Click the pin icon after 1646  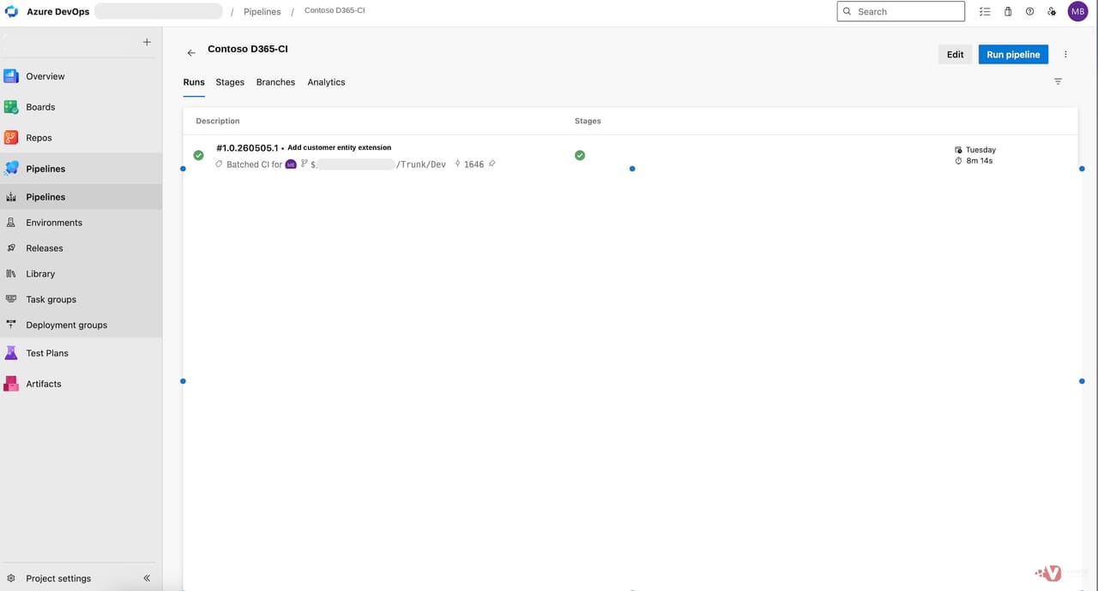(492, 164)
